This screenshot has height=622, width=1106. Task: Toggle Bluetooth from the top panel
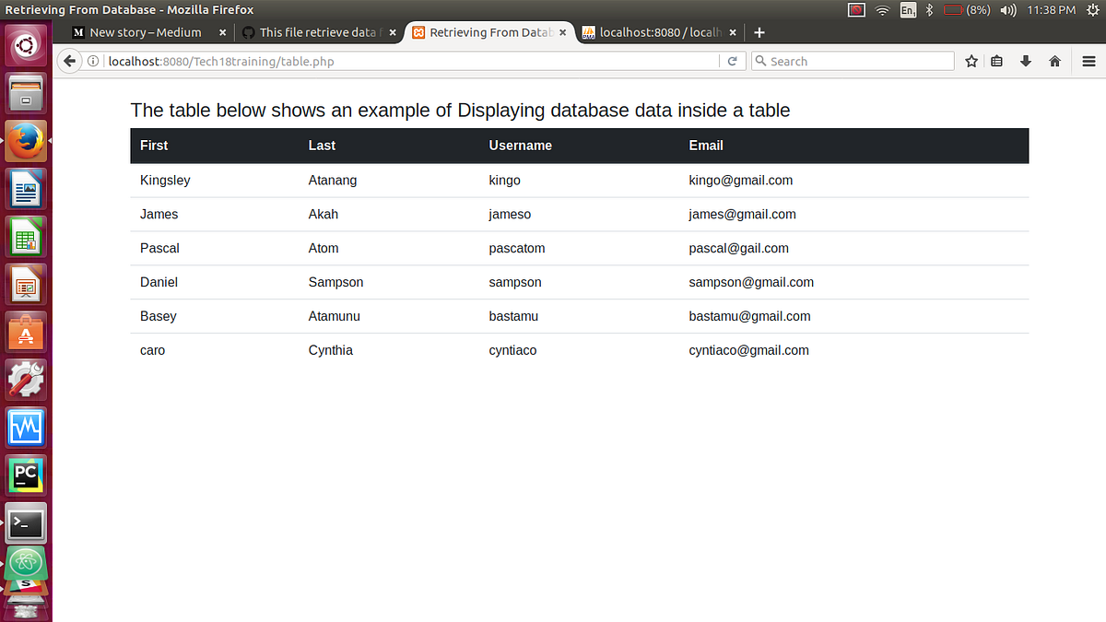pyautogui.click(x=928, y=10)
